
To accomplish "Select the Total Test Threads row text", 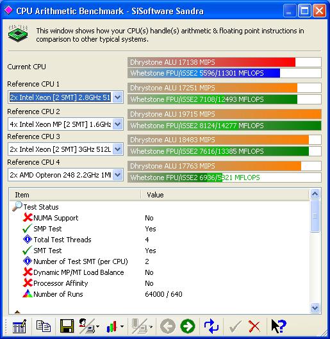I will (x=62, y=240).
